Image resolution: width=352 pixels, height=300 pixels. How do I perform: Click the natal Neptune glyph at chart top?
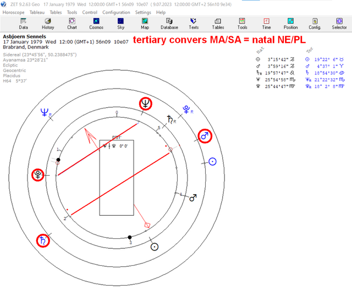(x=145, y=103)
